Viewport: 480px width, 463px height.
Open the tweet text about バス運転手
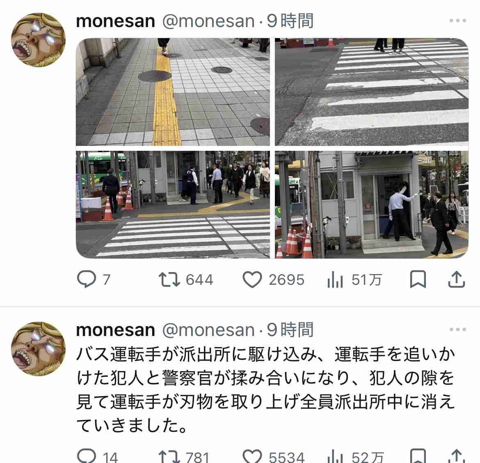(265, 390)
